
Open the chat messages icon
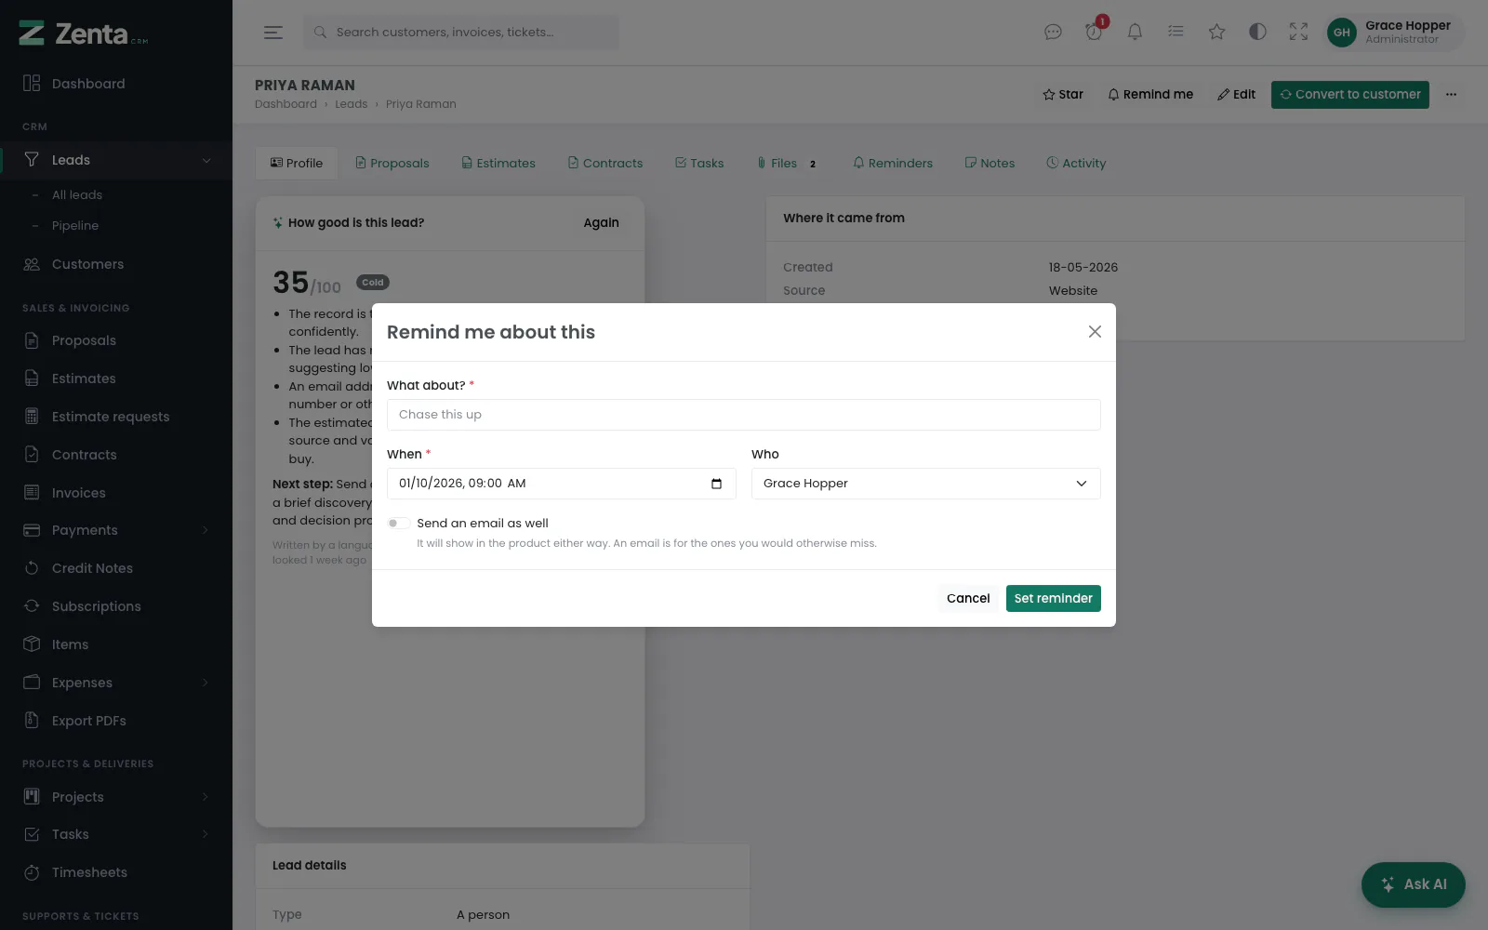(x=1053, y=33)
